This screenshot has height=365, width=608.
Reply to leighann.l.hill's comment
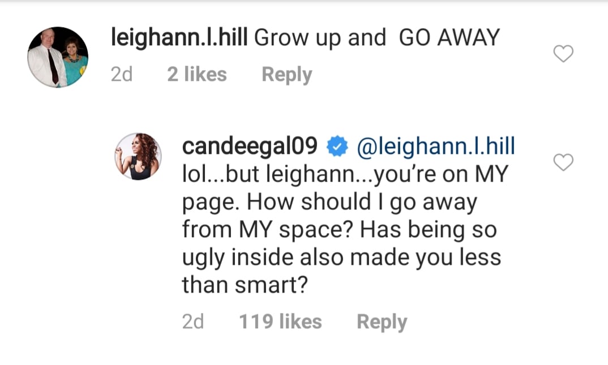pos(286,74)
